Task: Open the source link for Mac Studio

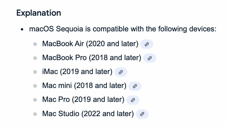Action: tap(142, 114)
